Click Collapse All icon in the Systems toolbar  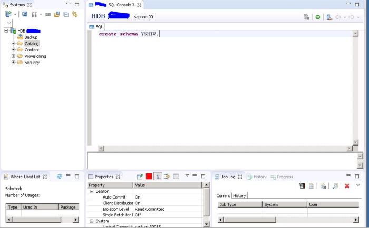pyautogui.click(x=66, y=14)
